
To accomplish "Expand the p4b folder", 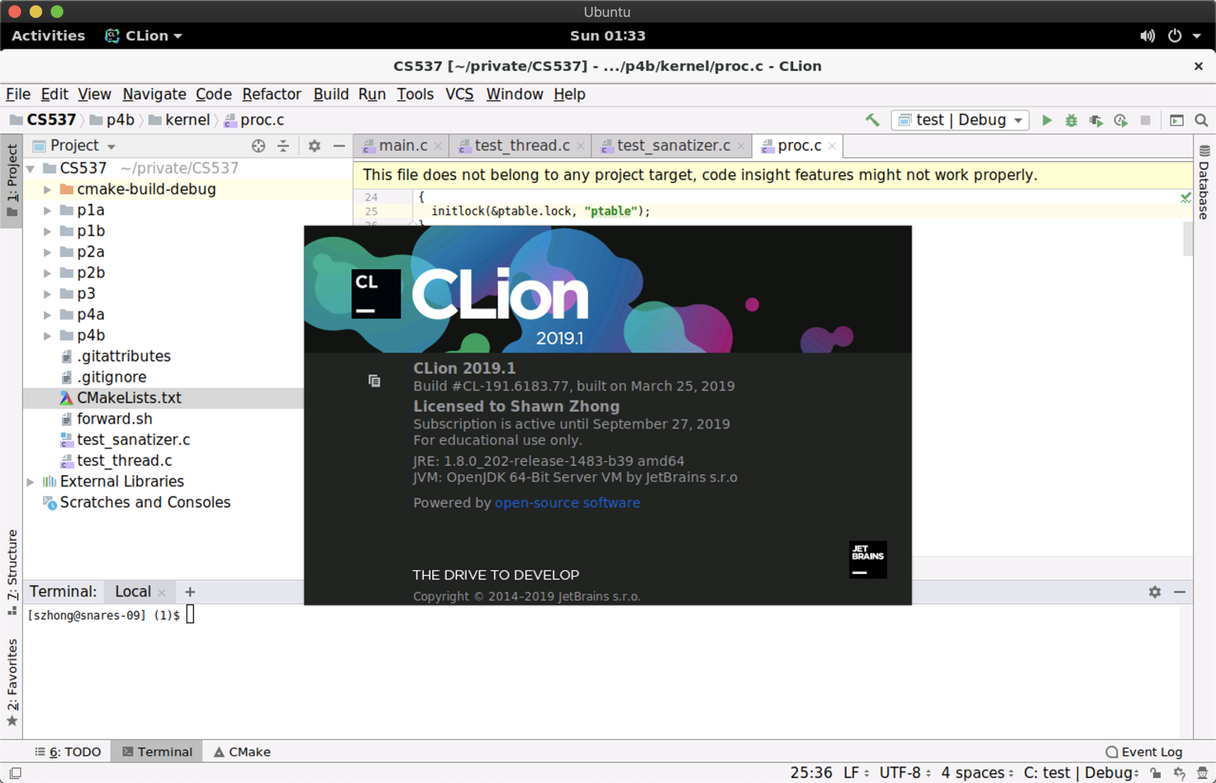I will click(47, 336).
